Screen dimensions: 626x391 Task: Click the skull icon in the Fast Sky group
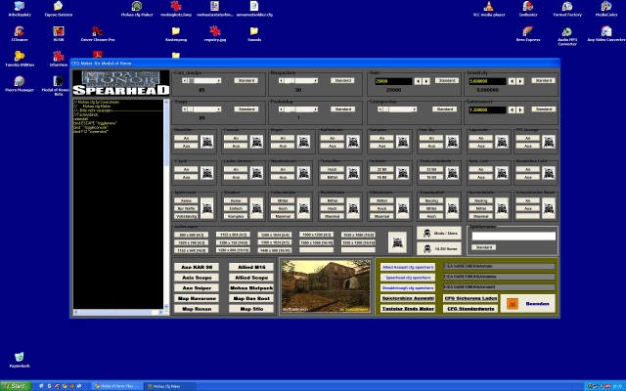coord(452,142)
